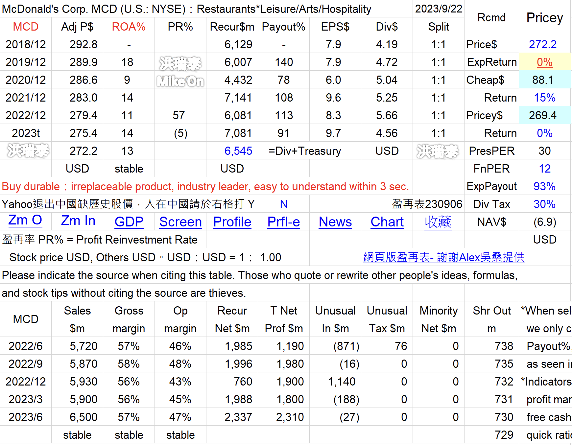
Task: Open the Prfl-e link
Action: coord(284,222)
